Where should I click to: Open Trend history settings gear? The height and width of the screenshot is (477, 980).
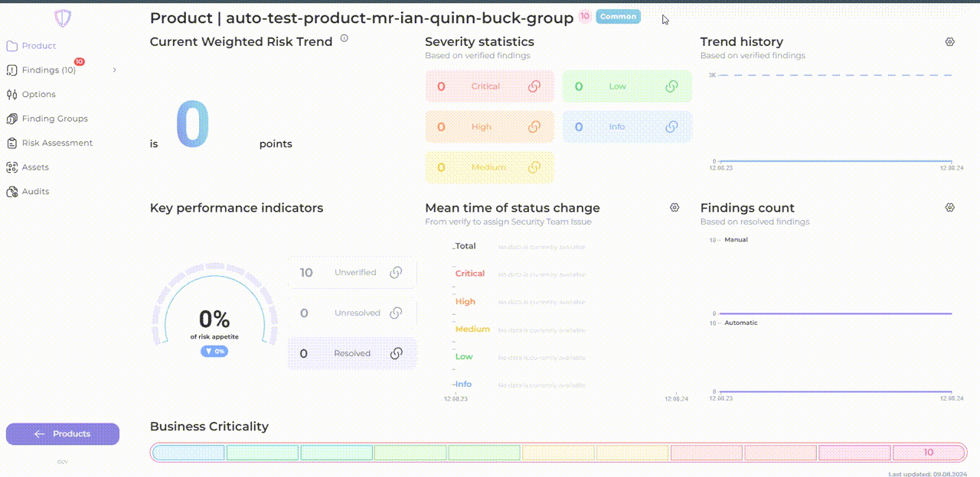(x=950, y=42)
